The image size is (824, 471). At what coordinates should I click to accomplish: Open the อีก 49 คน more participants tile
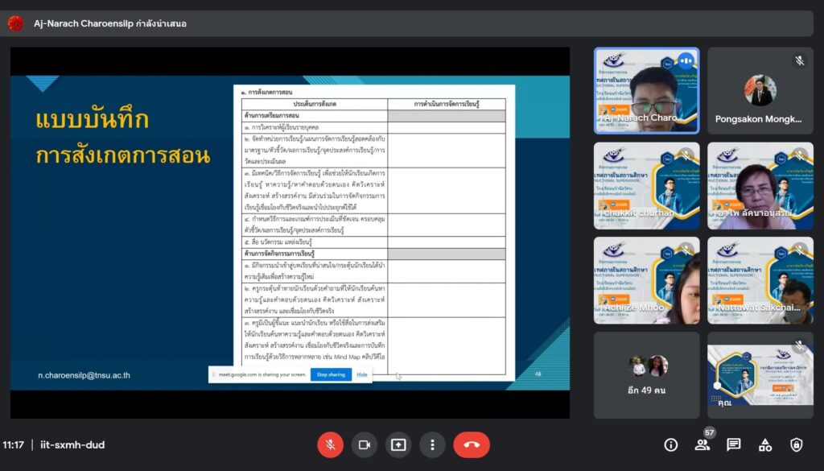pos(646,375)
